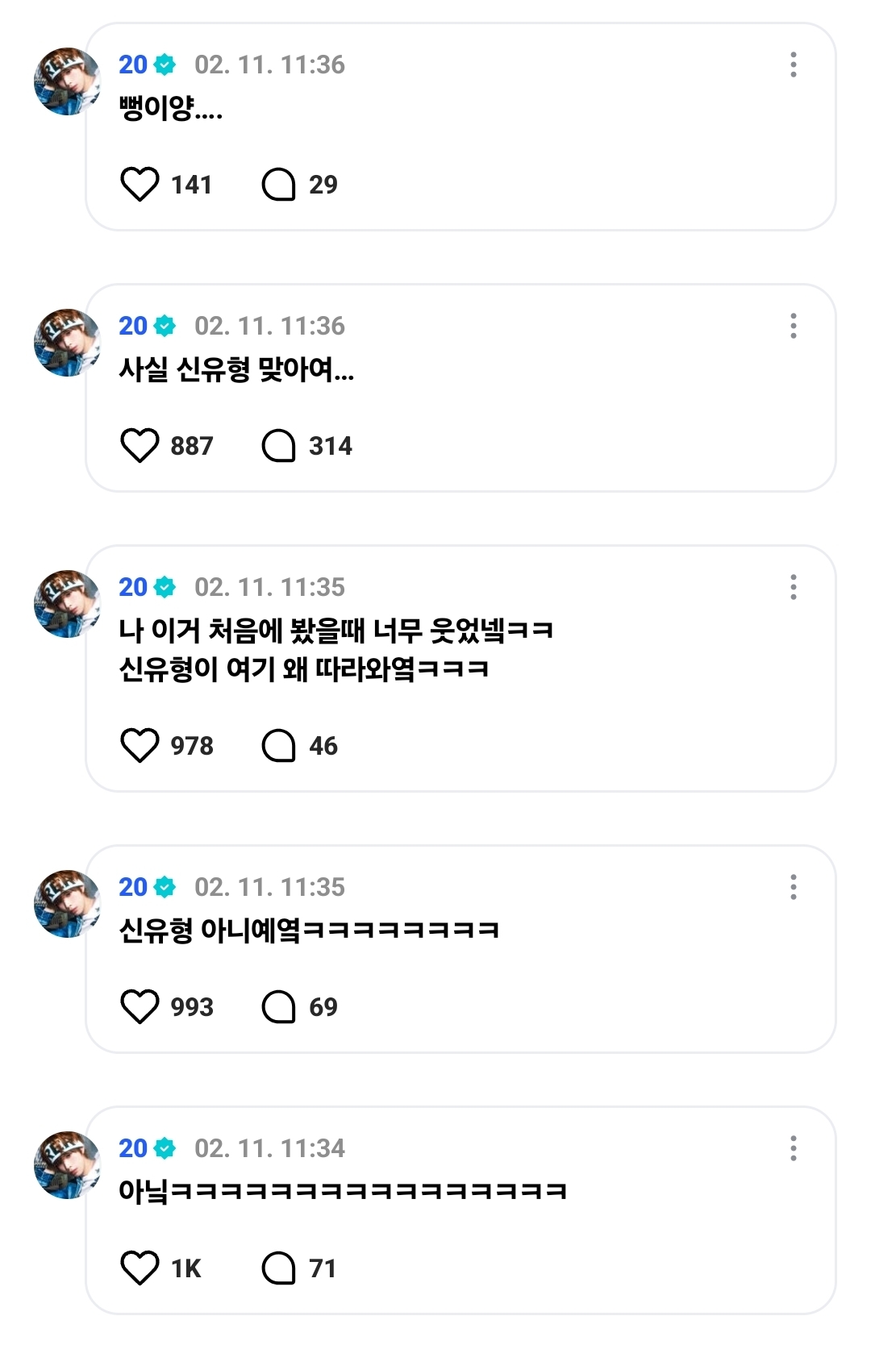Open comments on post with 29 replies

279,184
